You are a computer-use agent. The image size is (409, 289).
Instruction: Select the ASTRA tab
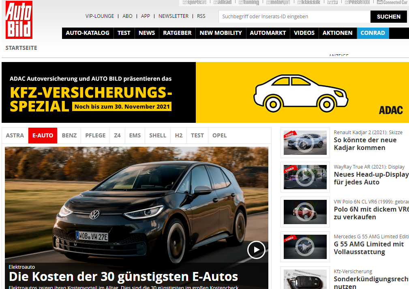[x=15, y=136]
